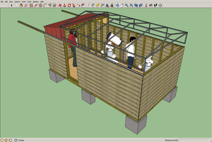Select the Position Camera tool
Viewport: 212px width, 142px height.
tap(146, 5)
